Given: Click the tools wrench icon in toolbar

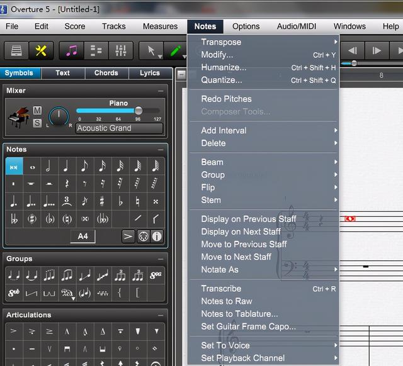Looking at the screenshot, I should [41, 50].
